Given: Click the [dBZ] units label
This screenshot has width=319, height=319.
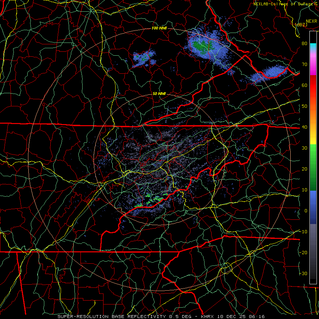Looking at the screenshot, I should pyautogui.click(x=301, y=24).
